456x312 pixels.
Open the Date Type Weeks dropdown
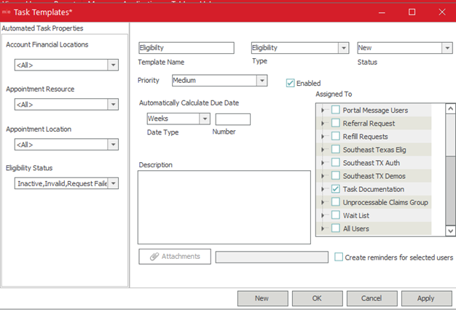coord(204,119)
